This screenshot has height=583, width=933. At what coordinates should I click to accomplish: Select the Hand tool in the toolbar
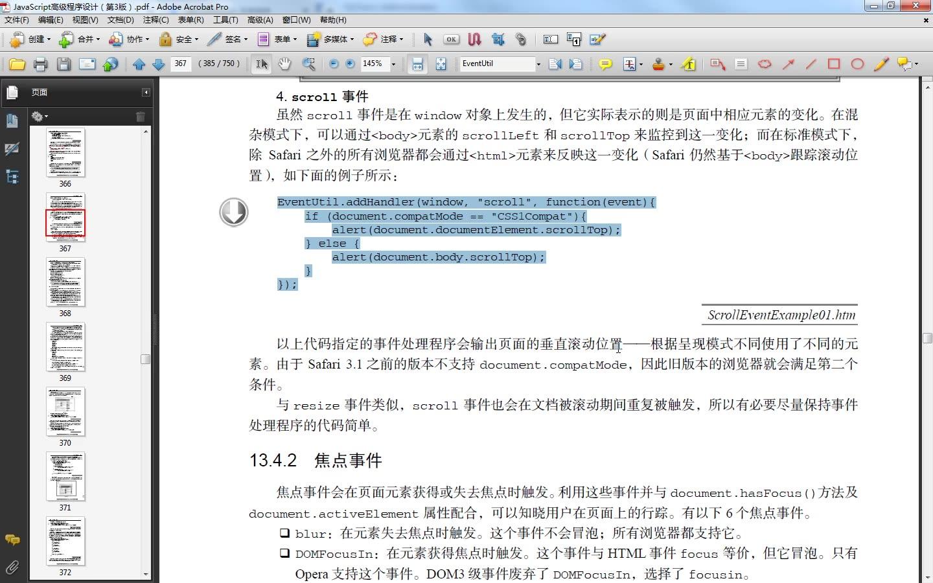tap(284, 63)
